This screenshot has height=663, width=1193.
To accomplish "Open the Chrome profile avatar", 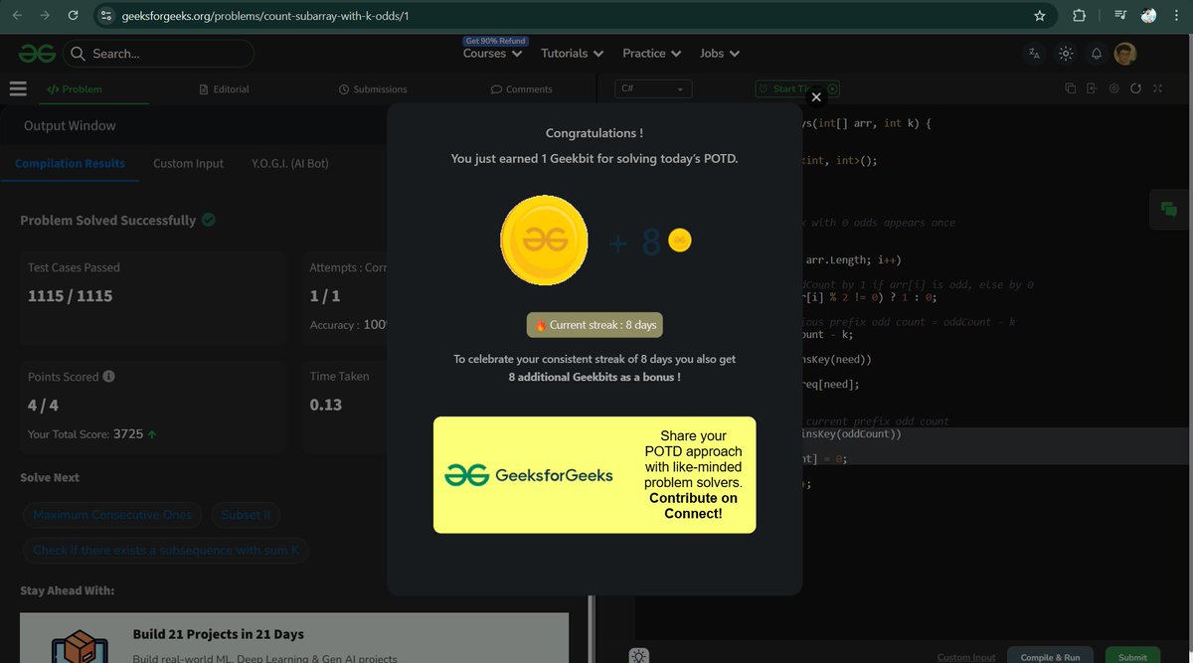I will click(x=1148, y=16).
